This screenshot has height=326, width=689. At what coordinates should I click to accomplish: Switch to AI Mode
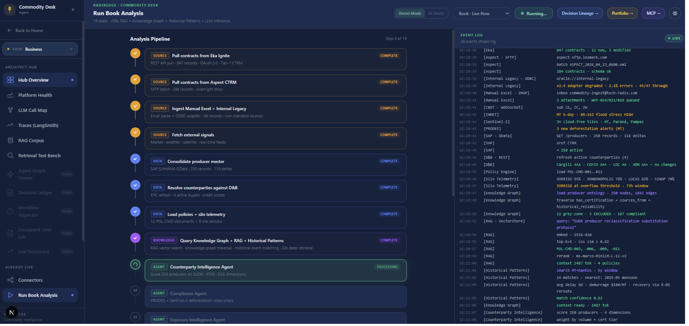coord(436,13)
